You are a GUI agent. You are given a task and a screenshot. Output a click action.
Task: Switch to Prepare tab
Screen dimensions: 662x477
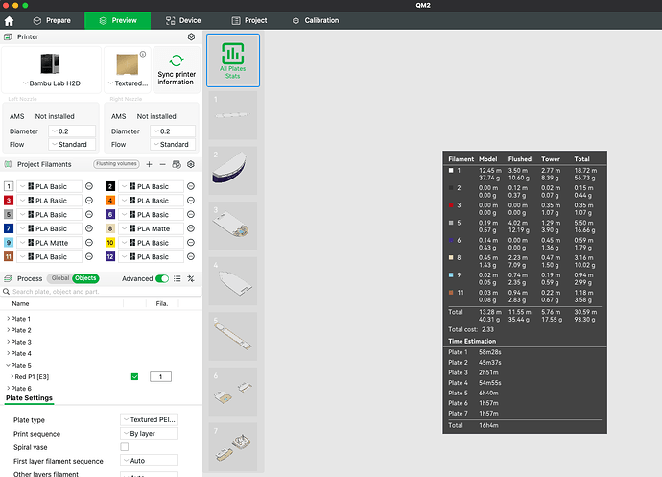[x=52, y=21]
